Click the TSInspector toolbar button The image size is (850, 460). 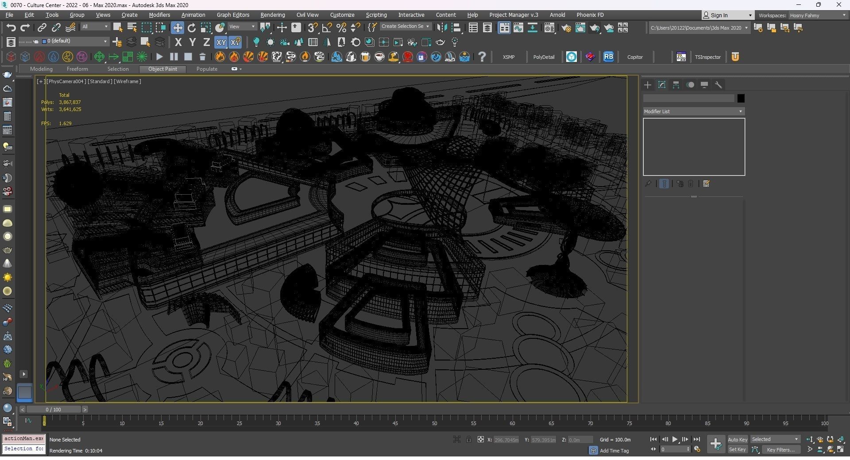coord(707,57)
